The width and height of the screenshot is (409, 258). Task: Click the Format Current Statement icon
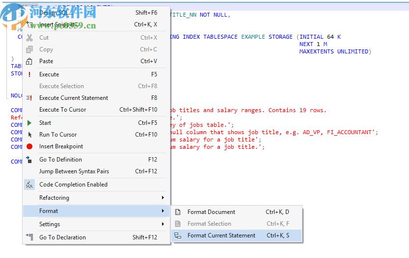[178, 235]
